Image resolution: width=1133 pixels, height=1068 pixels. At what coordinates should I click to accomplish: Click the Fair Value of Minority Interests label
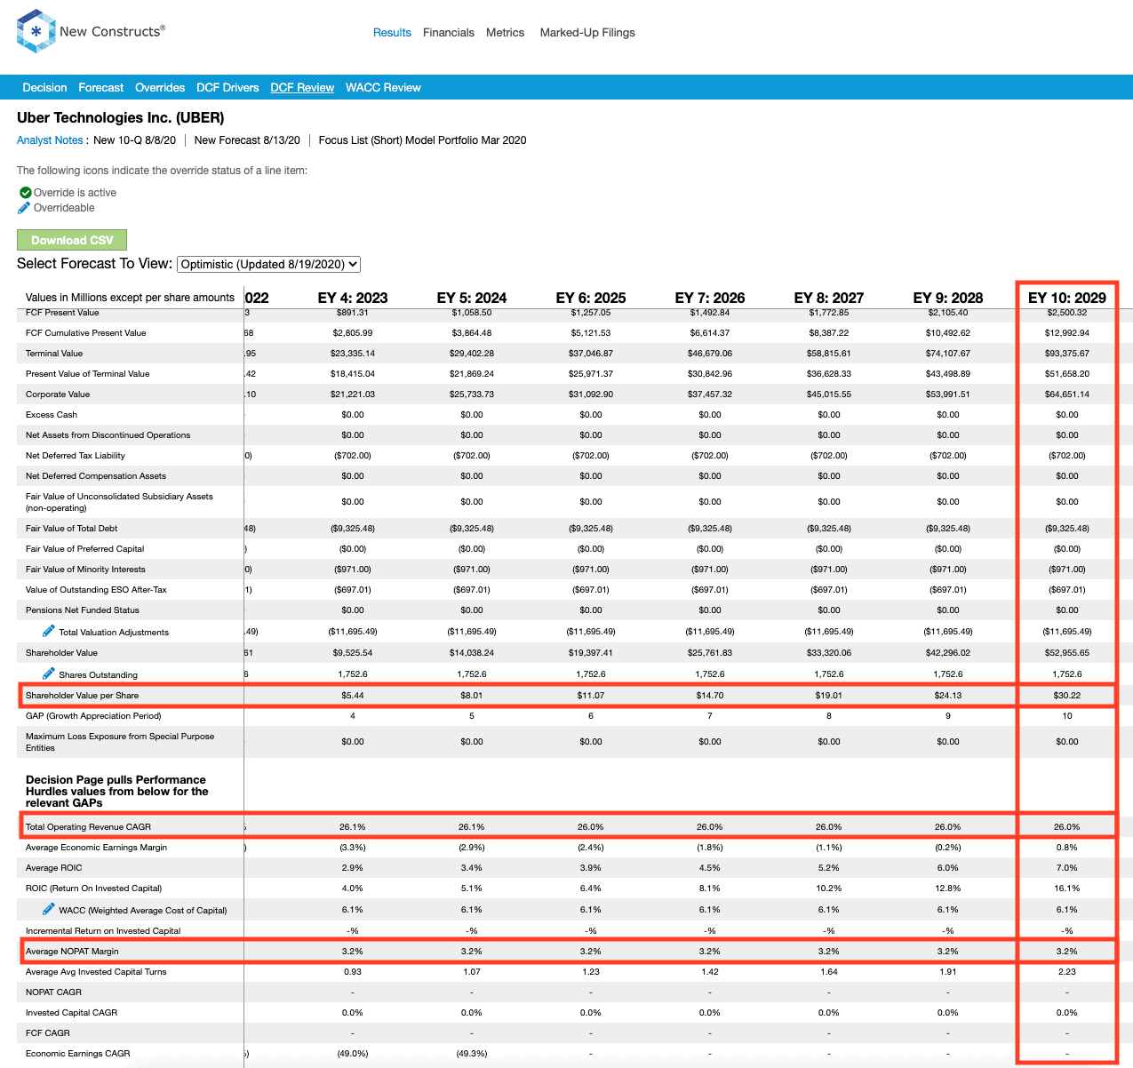click(85, 570)
